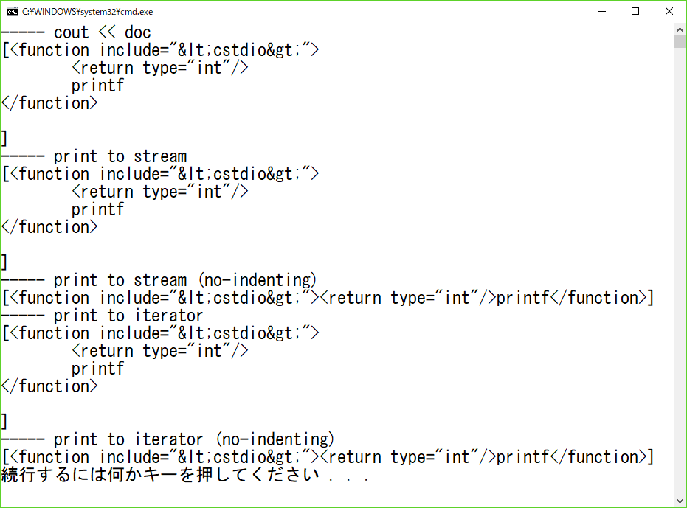
Task: Click the return type line under 'print to iterator'
Action: [x=159, y=351]
